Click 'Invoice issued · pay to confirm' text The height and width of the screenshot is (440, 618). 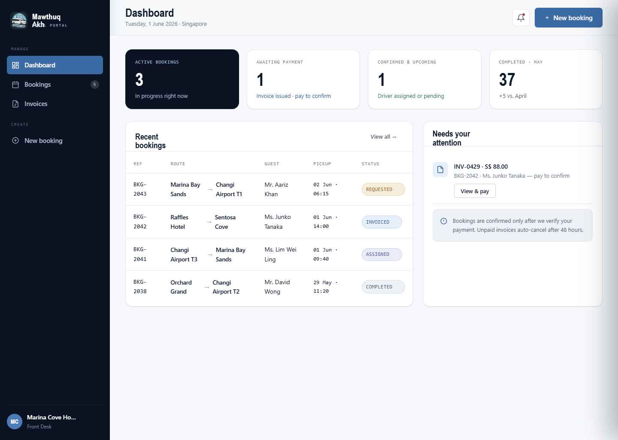coord(294,96)
